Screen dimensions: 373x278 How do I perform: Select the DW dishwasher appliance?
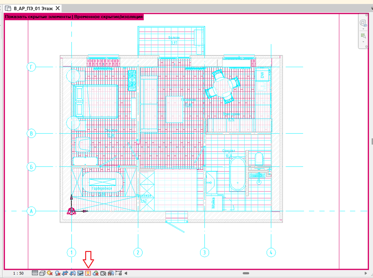[262, 75]
